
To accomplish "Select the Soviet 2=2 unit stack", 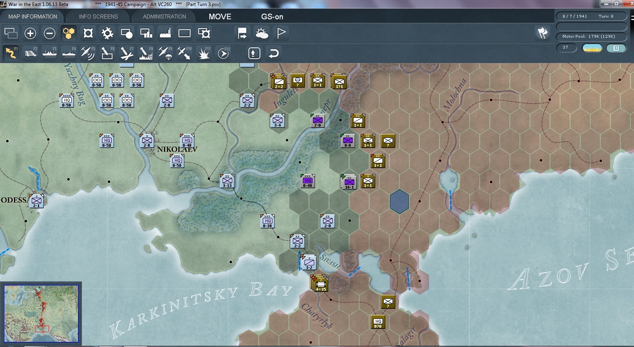I will click(x=278, y=81).
